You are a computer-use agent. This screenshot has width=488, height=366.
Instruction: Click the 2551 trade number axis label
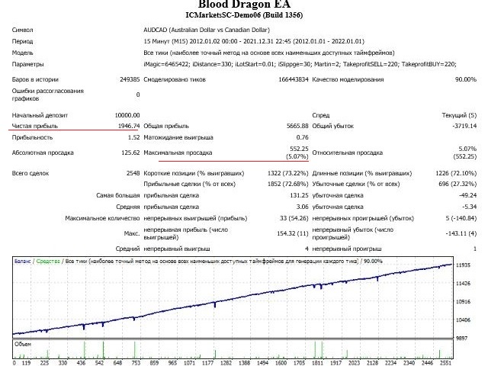pyautogui.click(x=445, y=363)
